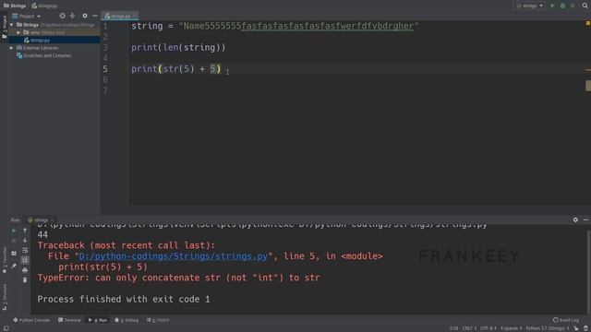Screen dimensions: 591x332
Task: Open the 6: TODO tool window tab
Action: coord(158,320)
